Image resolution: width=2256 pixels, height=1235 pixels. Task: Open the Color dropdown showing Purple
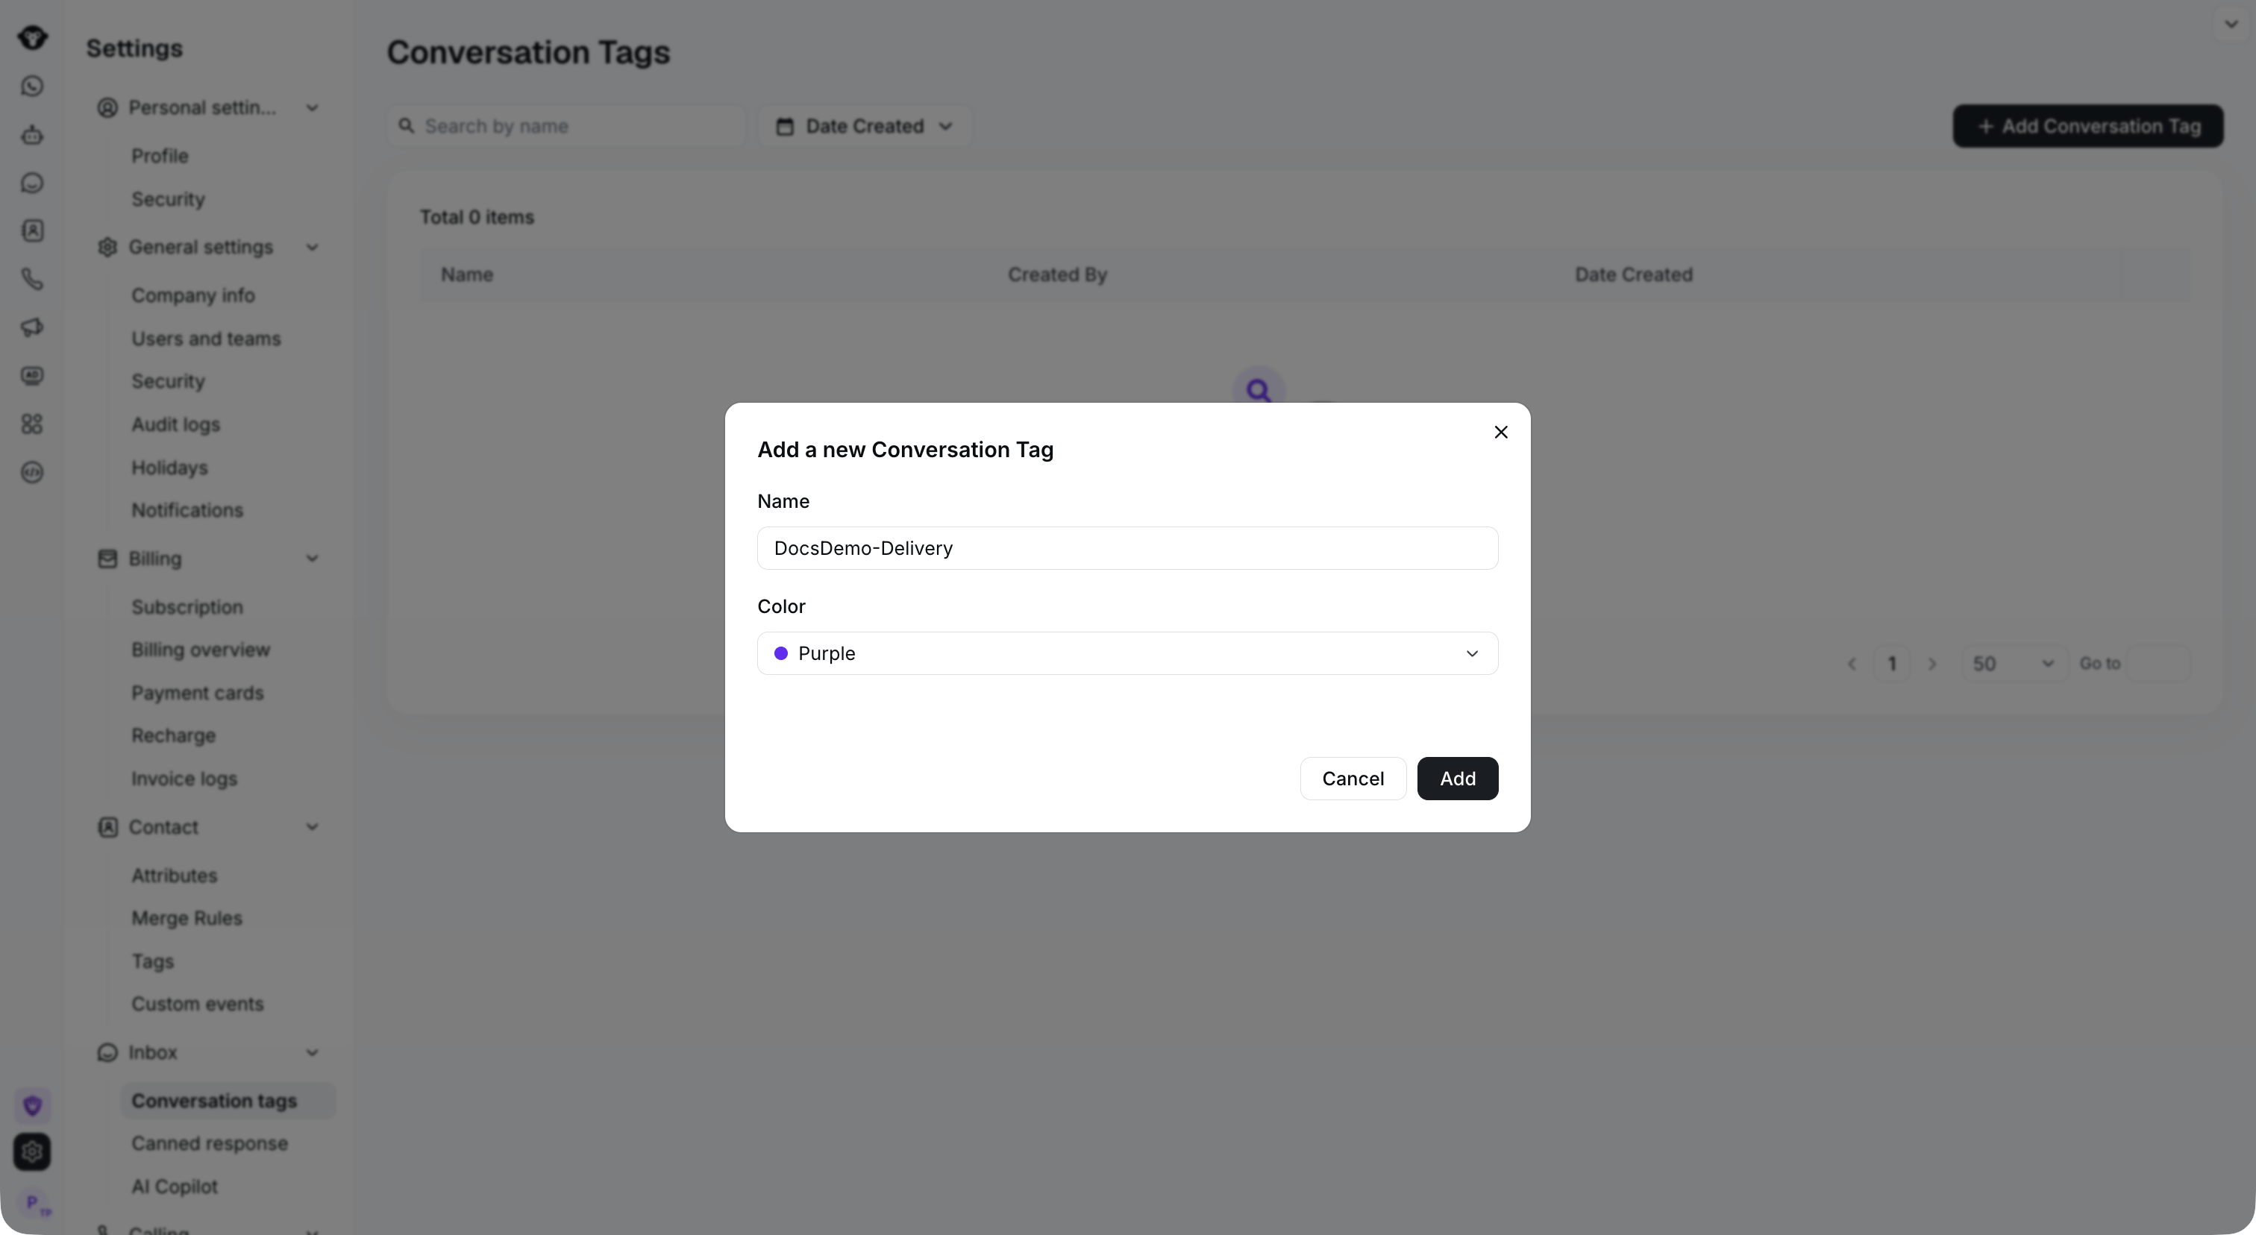1127,653
